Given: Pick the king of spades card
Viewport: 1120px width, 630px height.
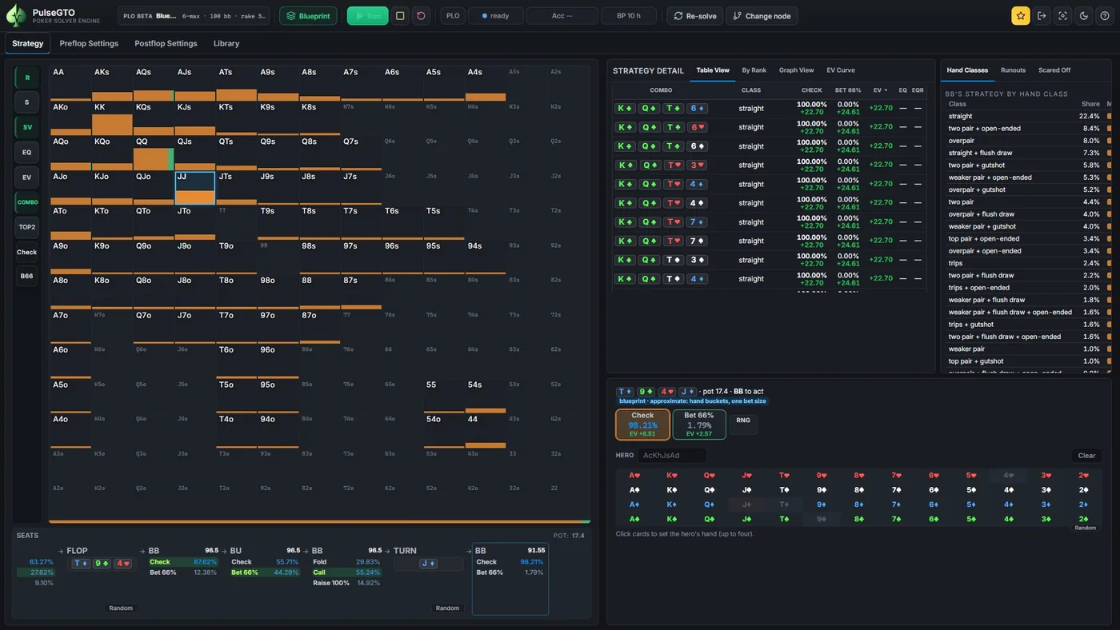Looking at the screenshot, I should [x=672, y=490].
